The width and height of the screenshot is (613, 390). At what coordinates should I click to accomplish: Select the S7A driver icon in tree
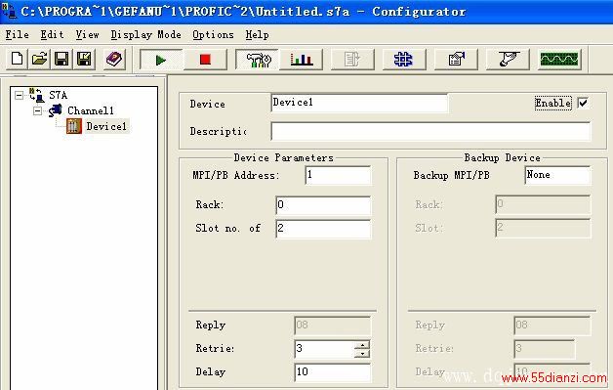point(37,95)
